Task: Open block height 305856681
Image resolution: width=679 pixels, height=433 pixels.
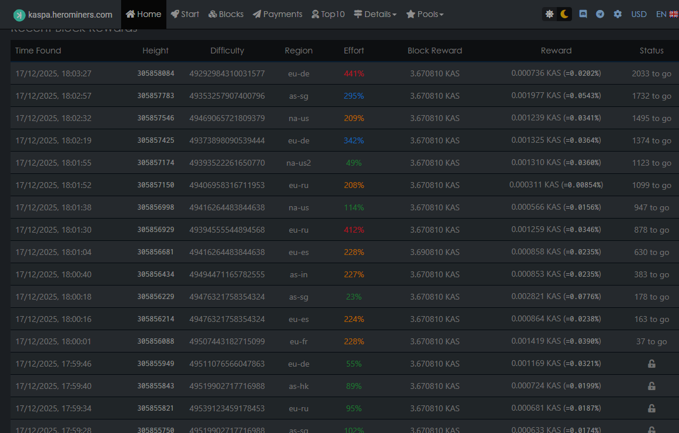Action: tap(155, 252)
